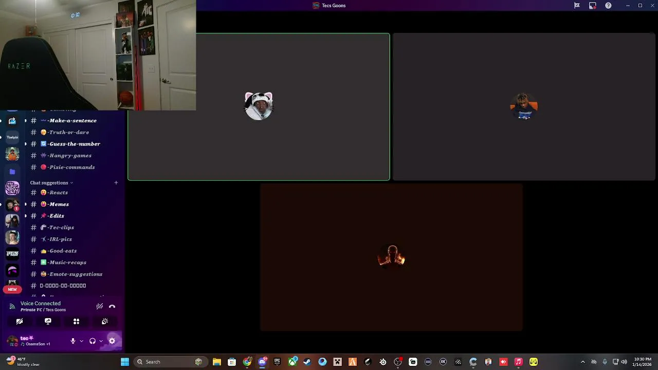The image size is (658, 370).
Task: Select the blue folder in server list
Action: [12, 172]
